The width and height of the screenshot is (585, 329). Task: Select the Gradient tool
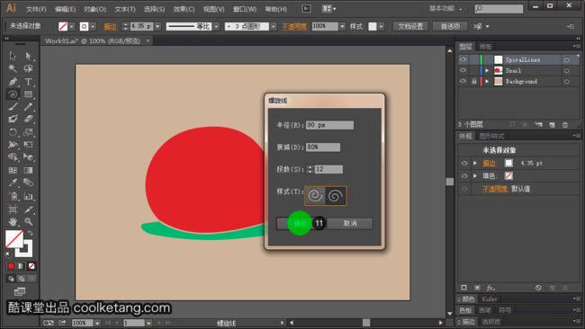[28, 170]
